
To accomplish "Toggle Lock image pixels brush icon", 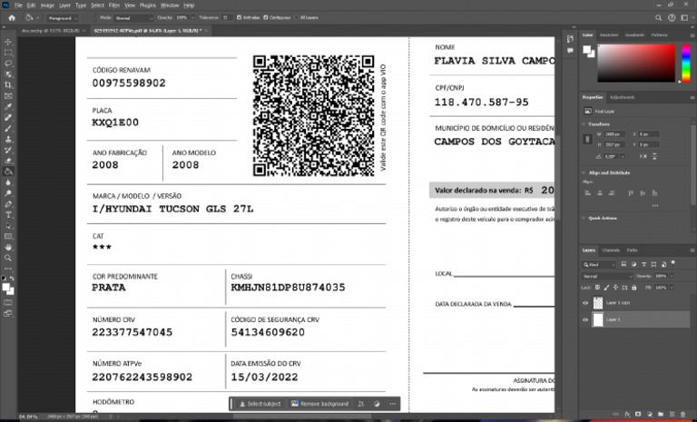I will coord(607,288).
